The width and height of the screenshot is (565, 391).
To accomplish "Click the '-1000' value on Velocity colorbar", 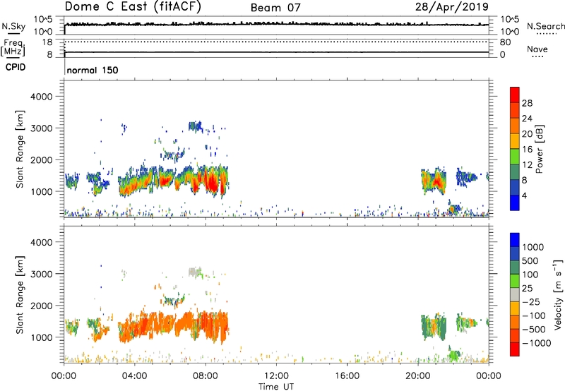I will coord(537,343).
